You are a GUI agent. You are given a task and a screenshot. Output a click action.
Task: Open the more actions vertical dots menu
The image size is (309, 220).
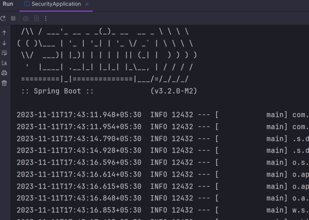click(x=46, y=18)
